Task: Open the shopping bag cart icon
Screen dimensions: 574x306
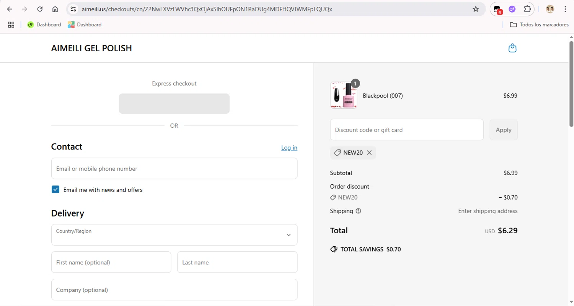Action: point(512,48)
